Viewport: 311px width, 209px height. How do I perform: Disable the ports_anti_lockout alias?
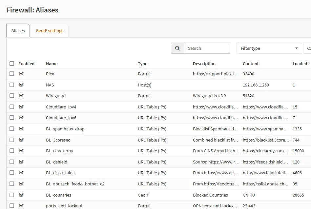21,206
